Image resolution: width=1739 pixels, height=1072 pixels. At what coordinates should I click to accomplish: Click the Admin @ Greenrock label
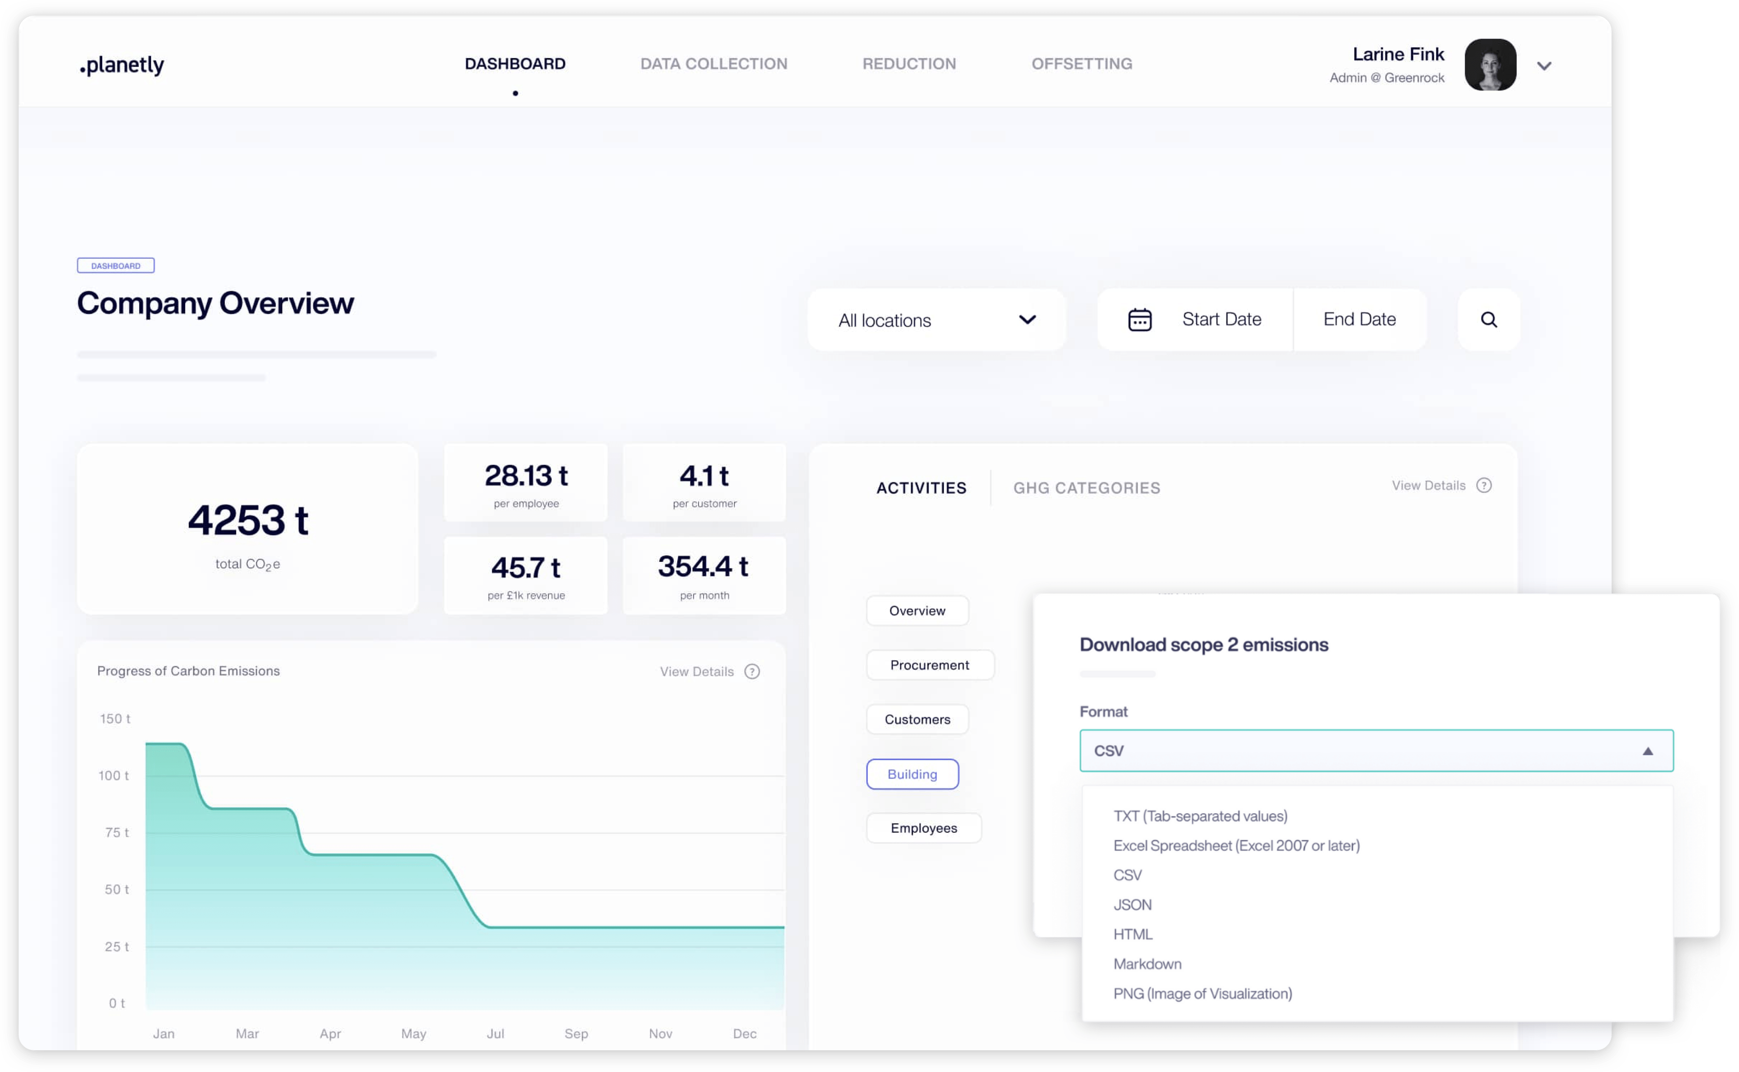point(1387,78)
